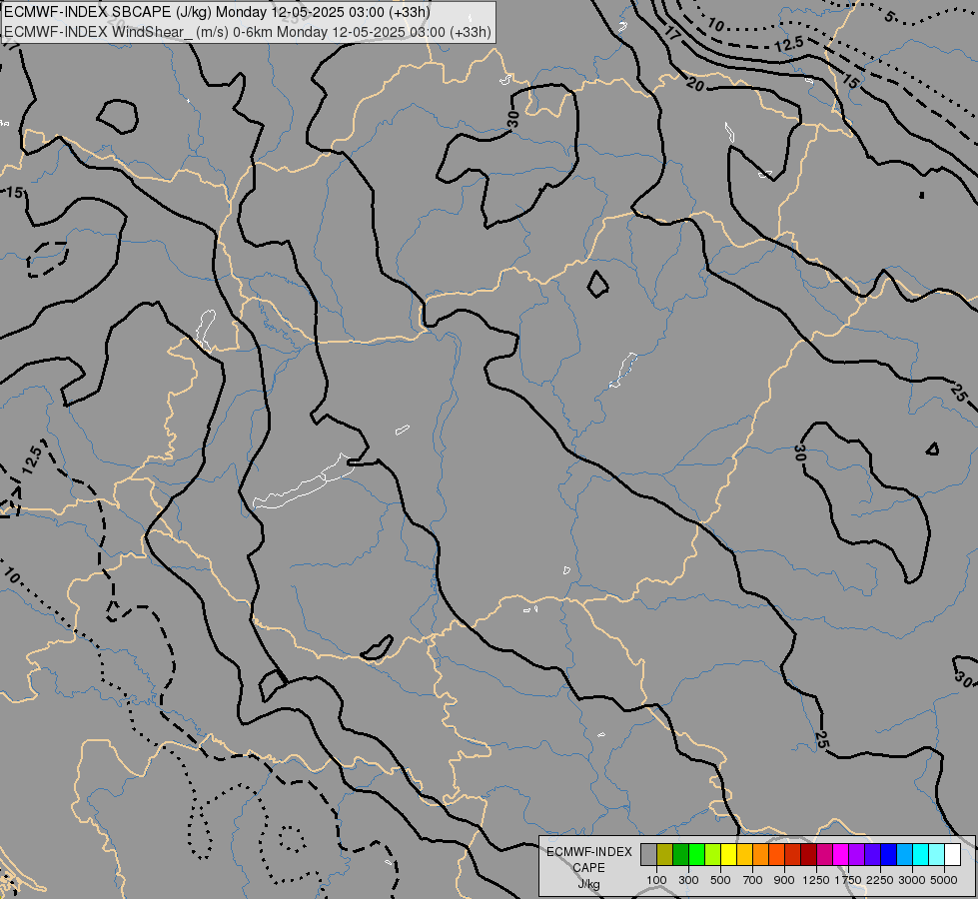Image resolution: width=978 pixels, height=899 pixels.
Task: Click the purple swatch after 1750
Action: [857, 854]
